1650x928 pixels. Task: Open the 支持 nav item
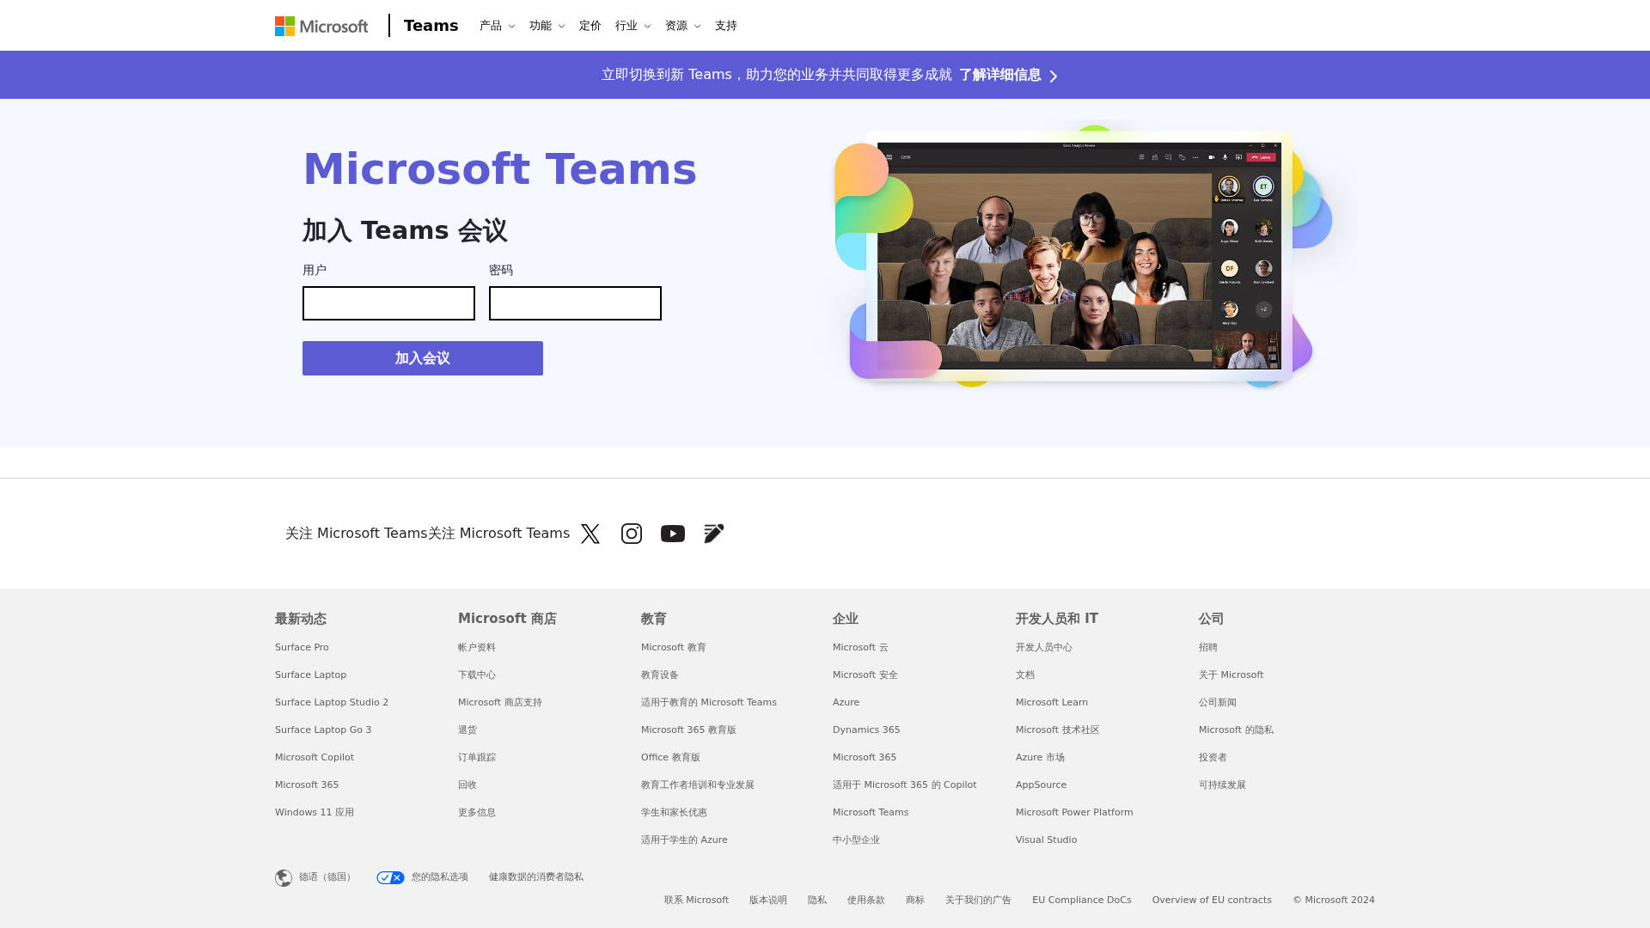point(726,26)
